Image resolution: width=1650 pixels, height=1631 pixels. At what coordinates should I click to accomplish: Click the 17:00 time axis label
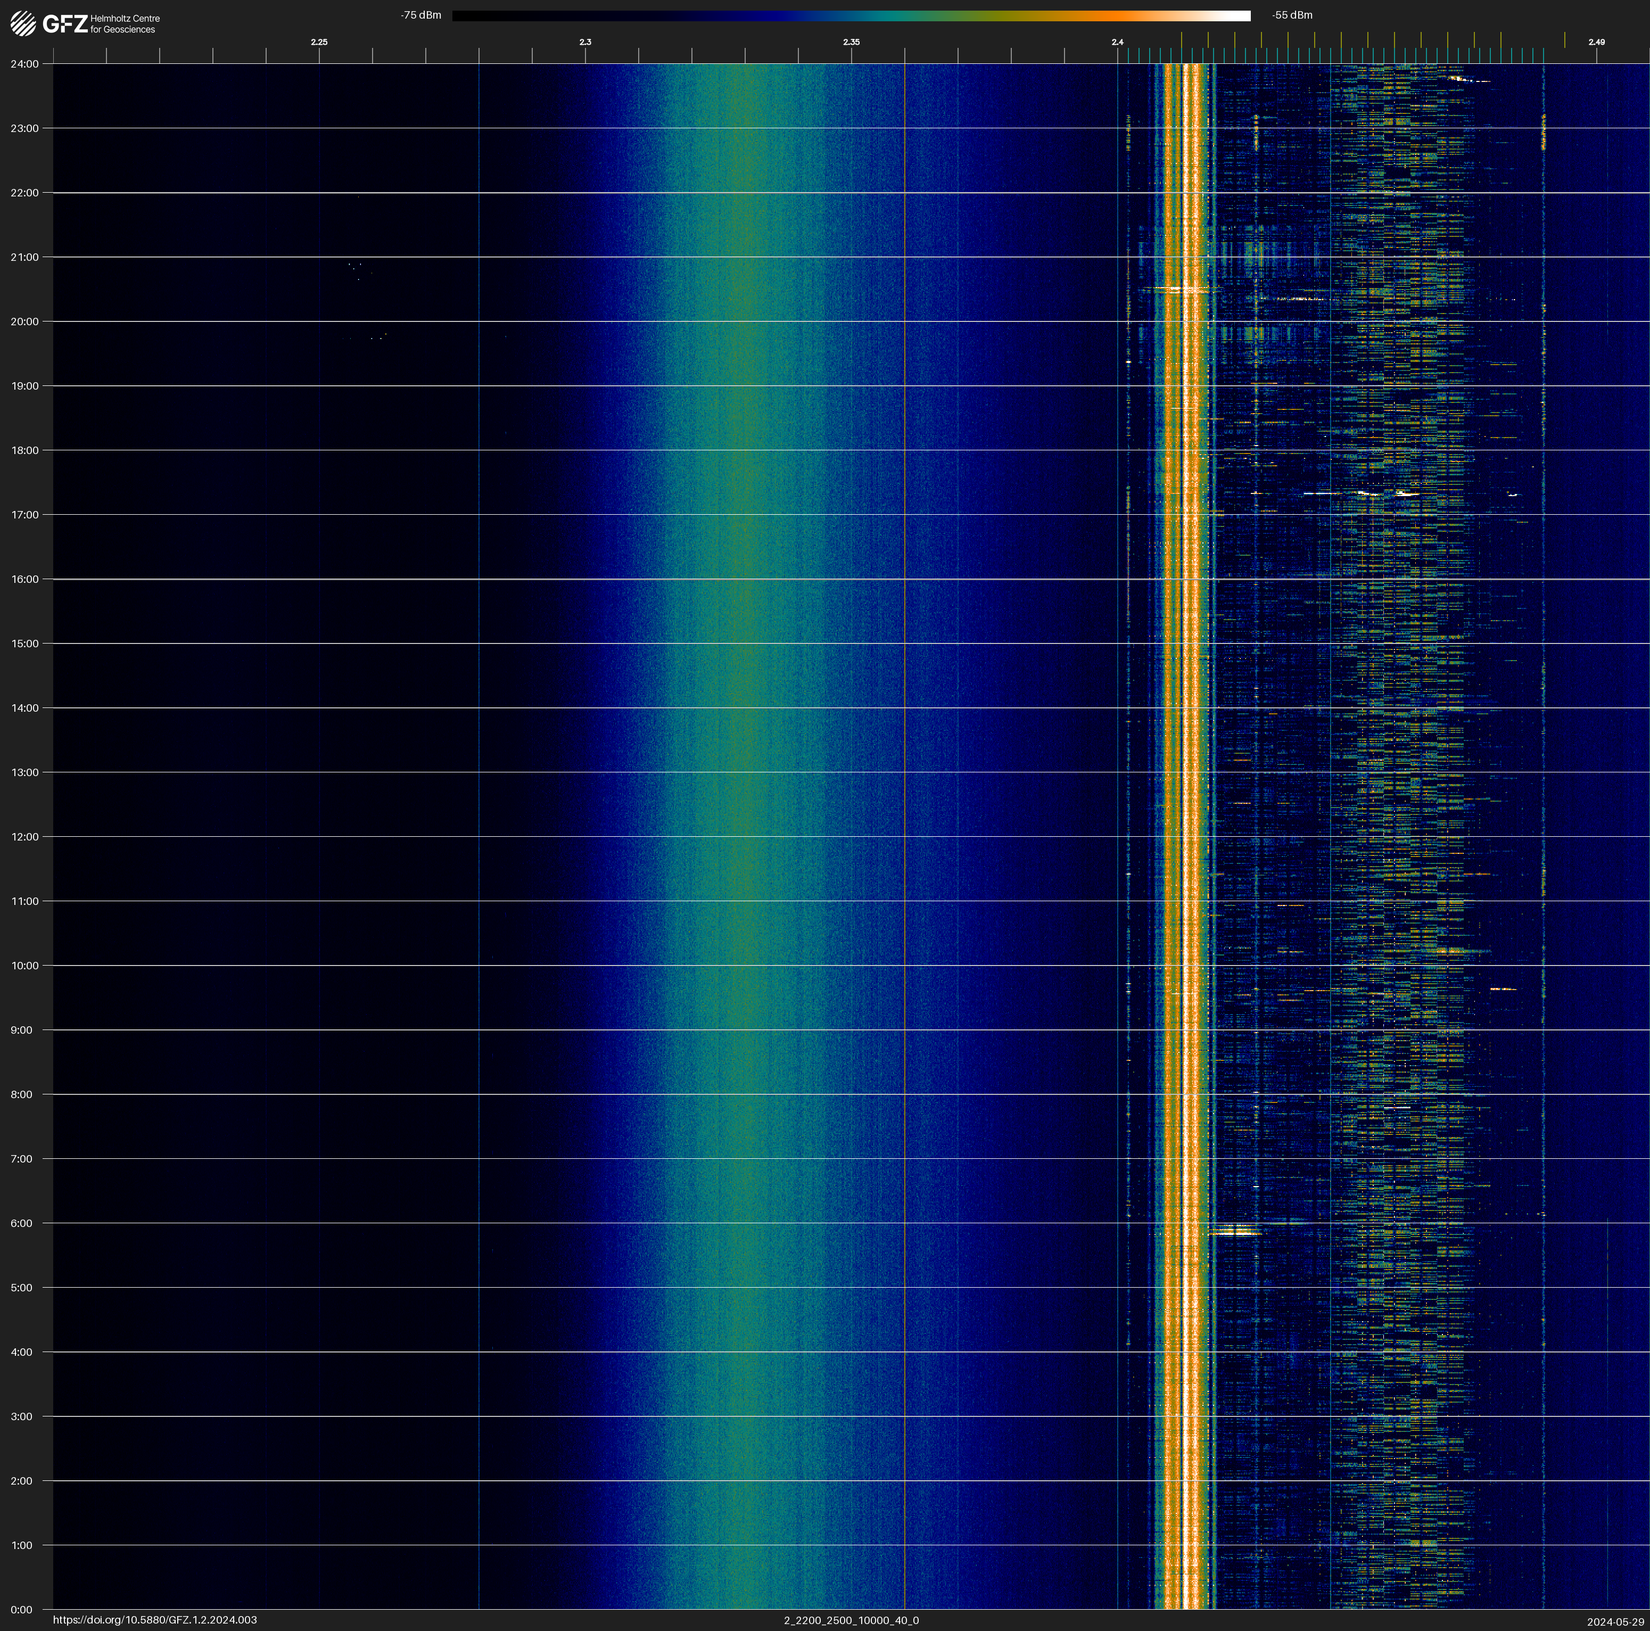coord(25,515)
